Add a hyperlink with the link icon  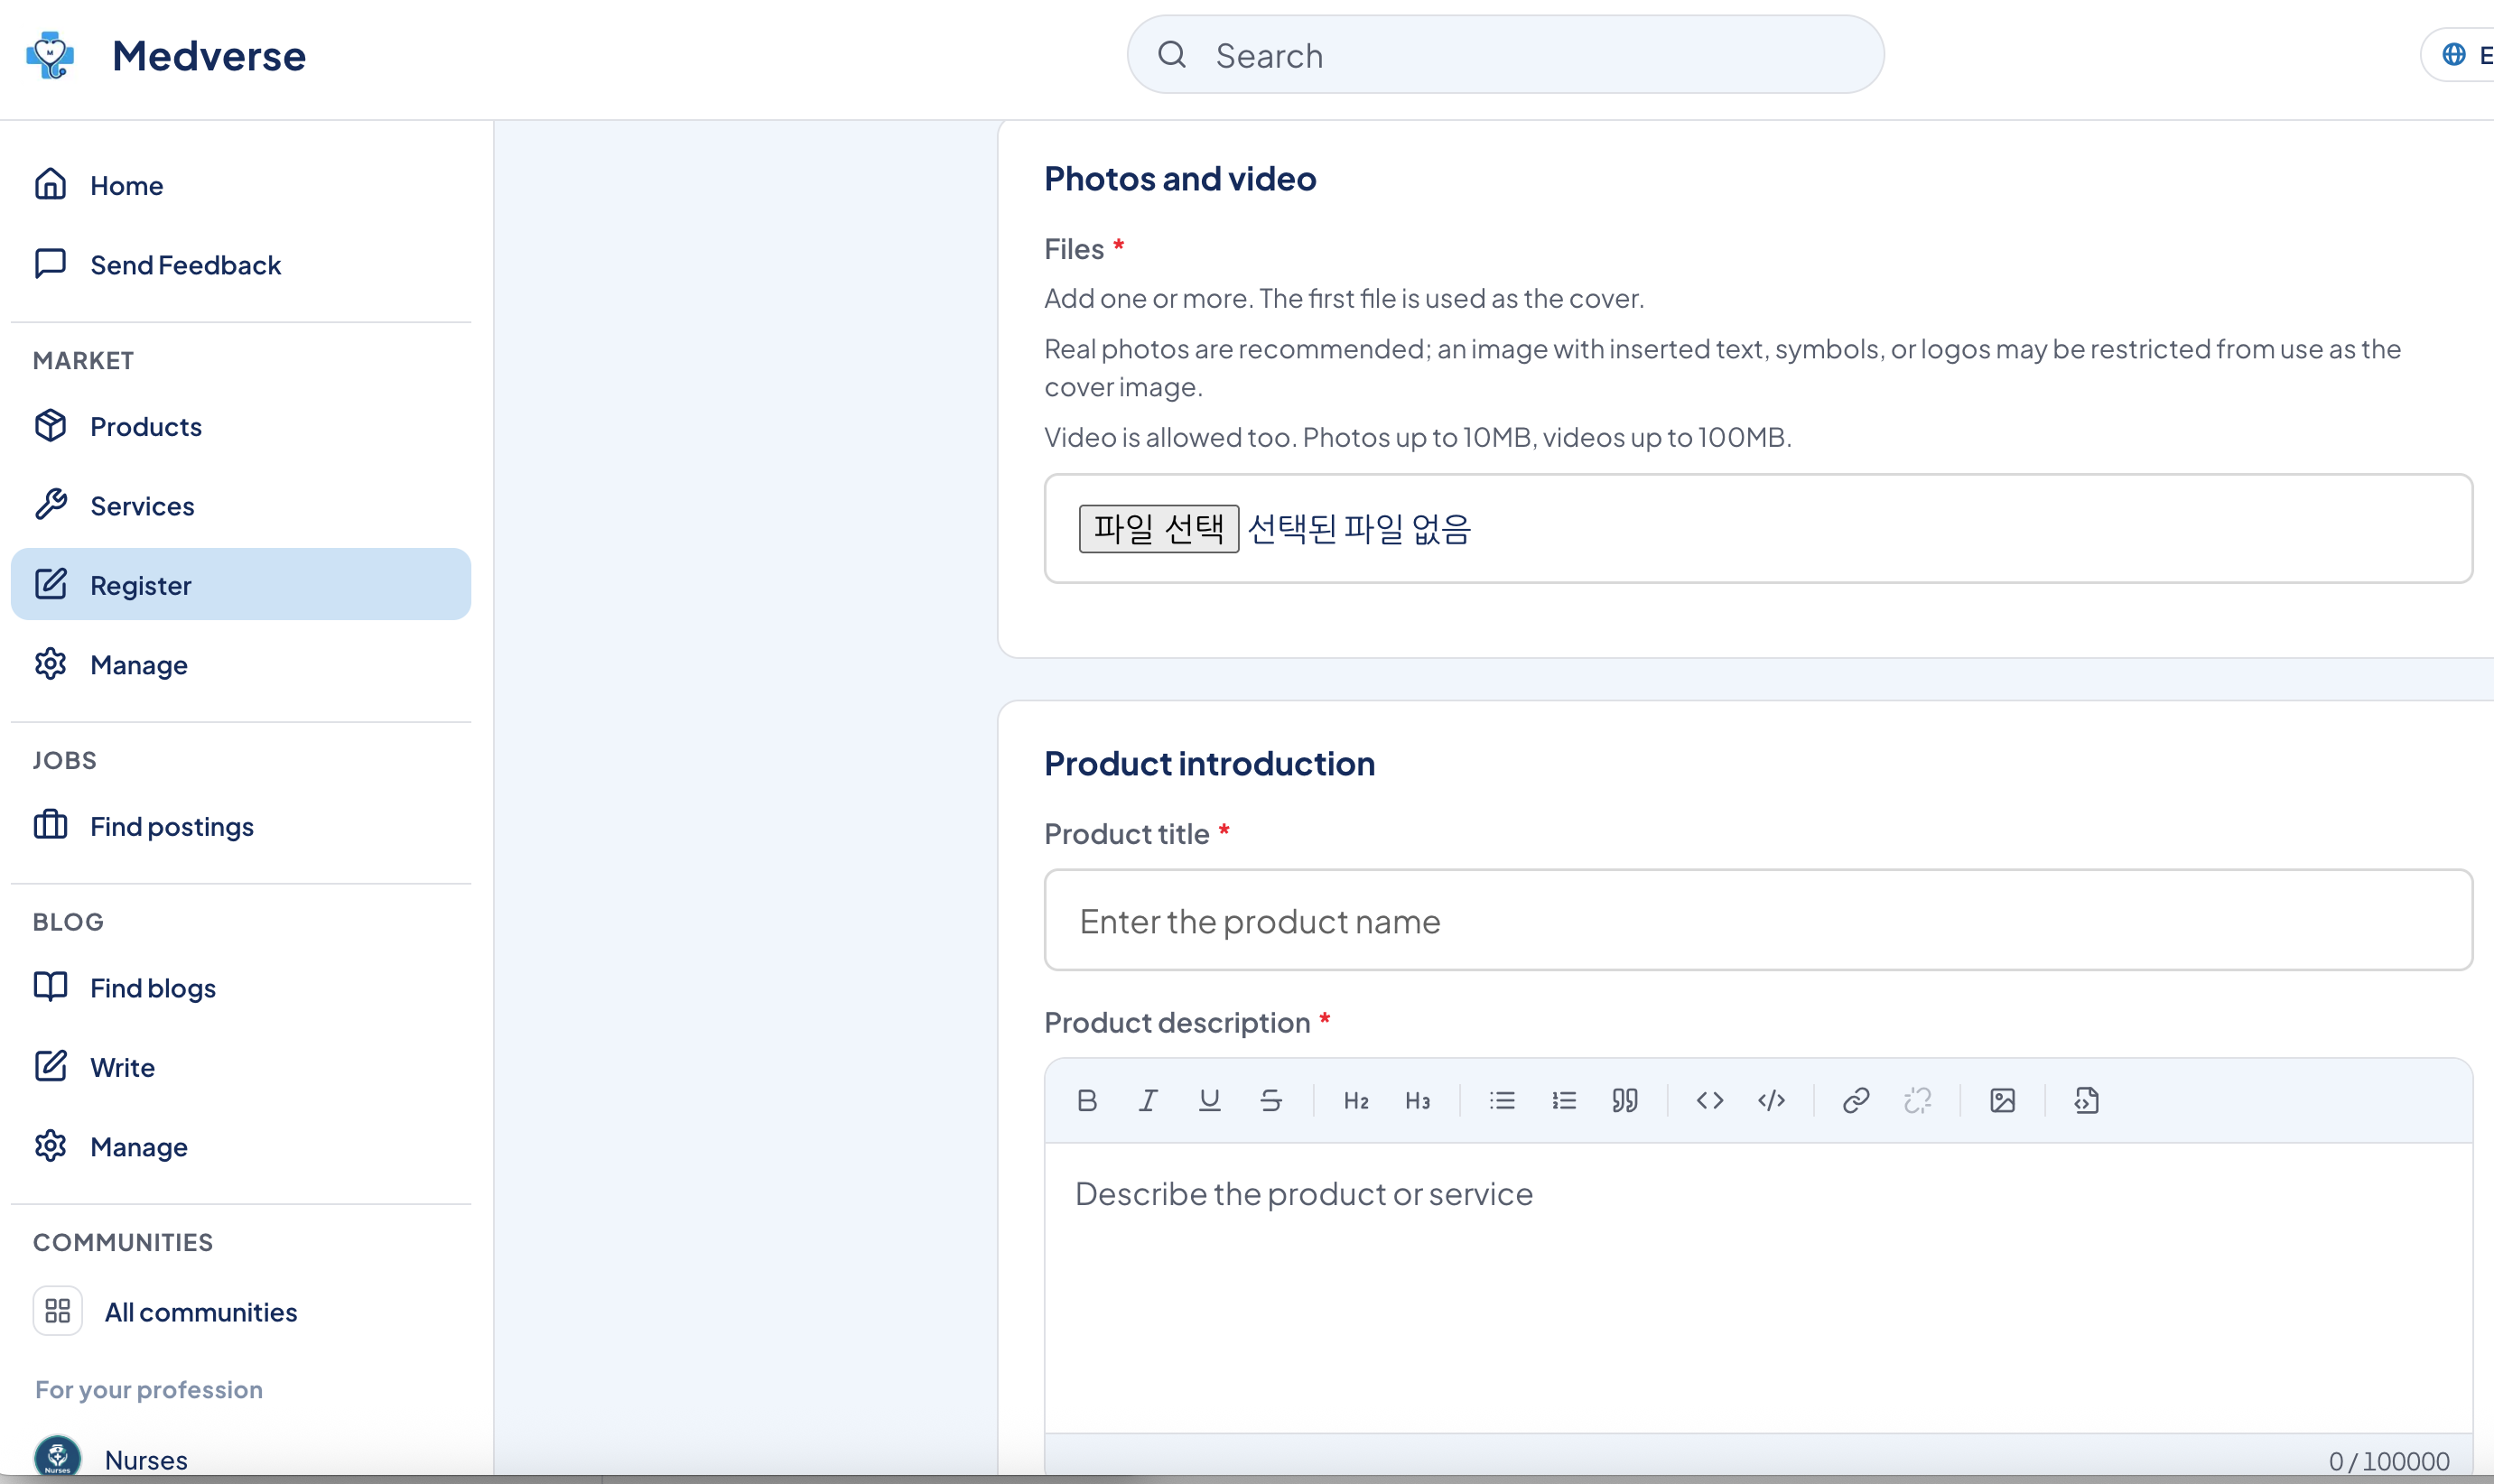coord(1856,1101)
